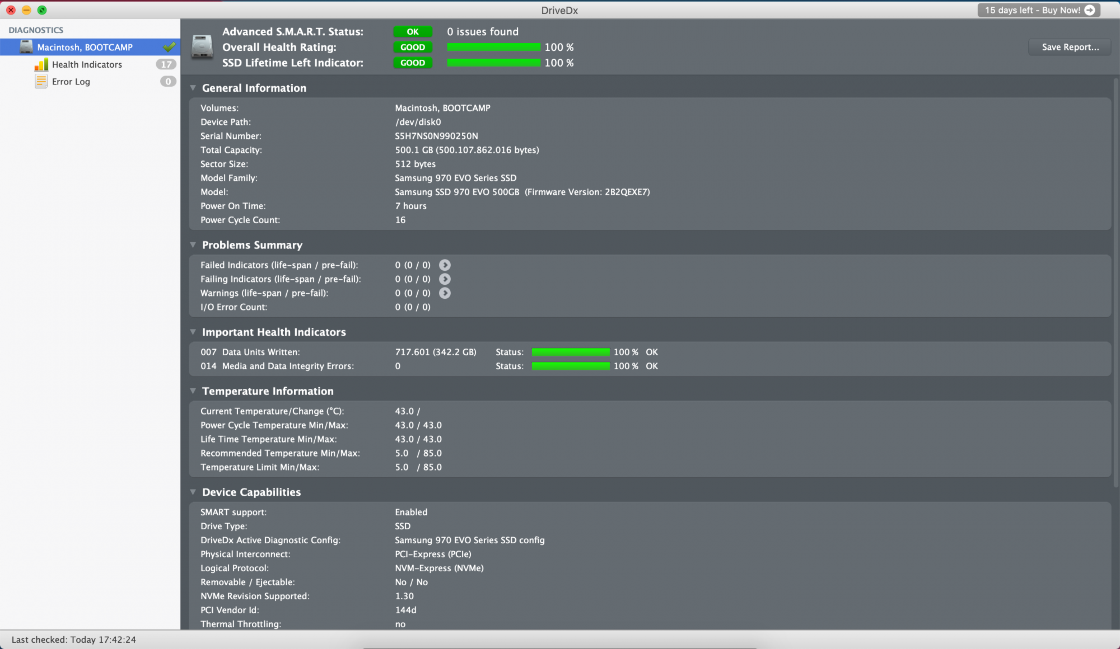The image size is (1120, 649).
Task: Click the green checkmark on Macintosh drive
Action: (169, 47)
